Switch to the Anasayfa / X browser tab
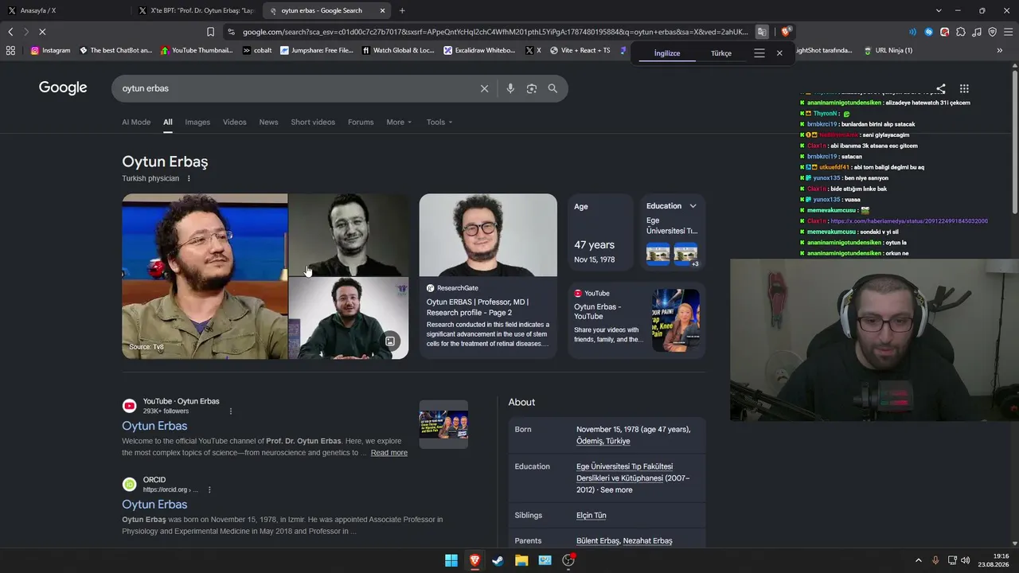 (x=64, y=10)
